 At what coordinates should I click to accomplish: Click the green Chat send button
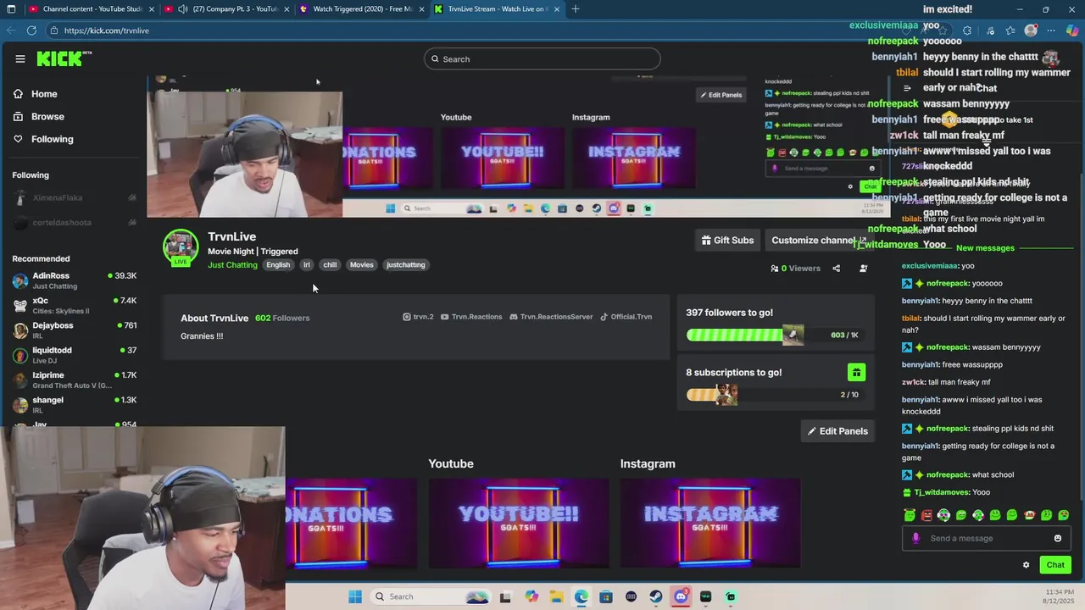point(1055,565)
